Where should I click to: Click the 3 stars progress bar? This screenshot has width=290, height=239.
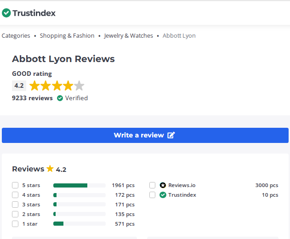pyautogui.click(x=80, y=205)
